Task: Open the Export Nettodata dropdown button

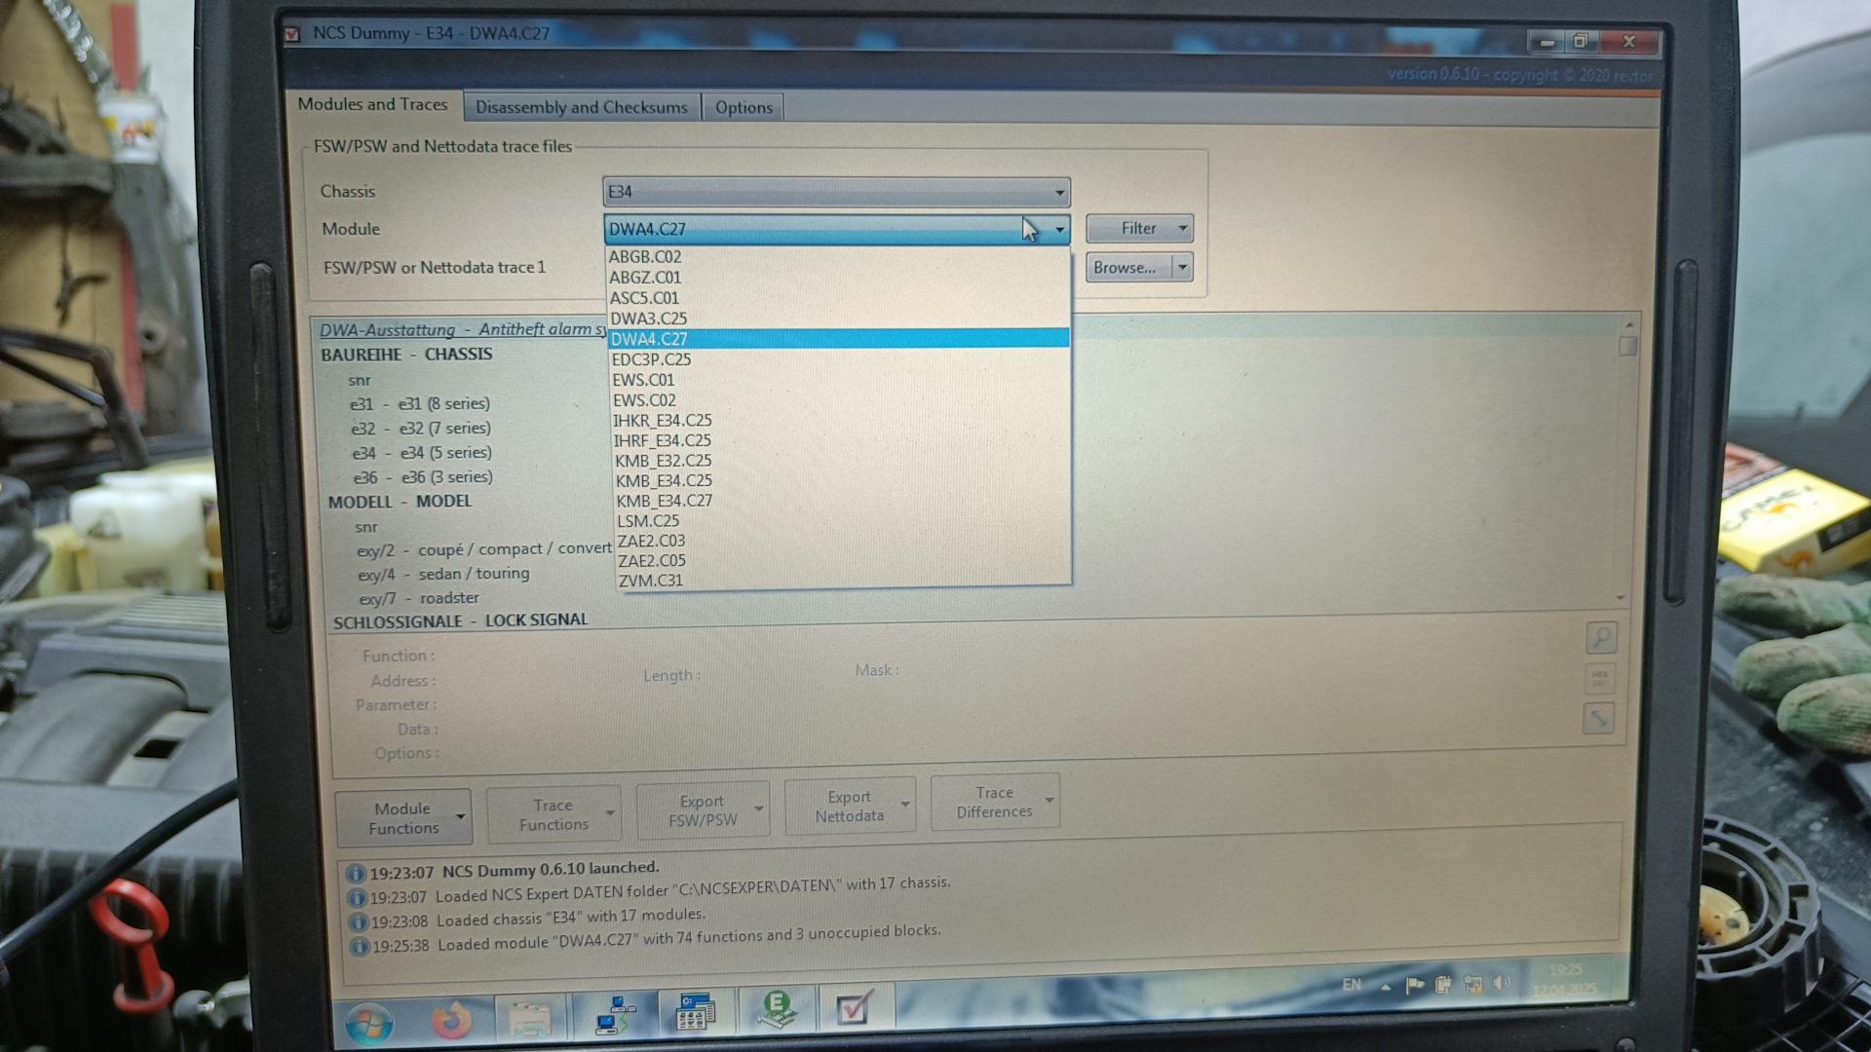Action: (x=850, y=806)
